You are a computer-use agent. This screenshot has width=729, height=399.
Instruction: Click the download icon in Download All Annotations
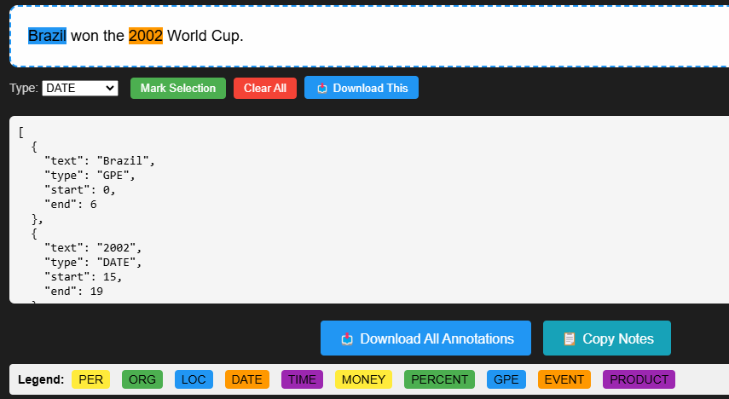pyautogui.click(x=347, y=339)
